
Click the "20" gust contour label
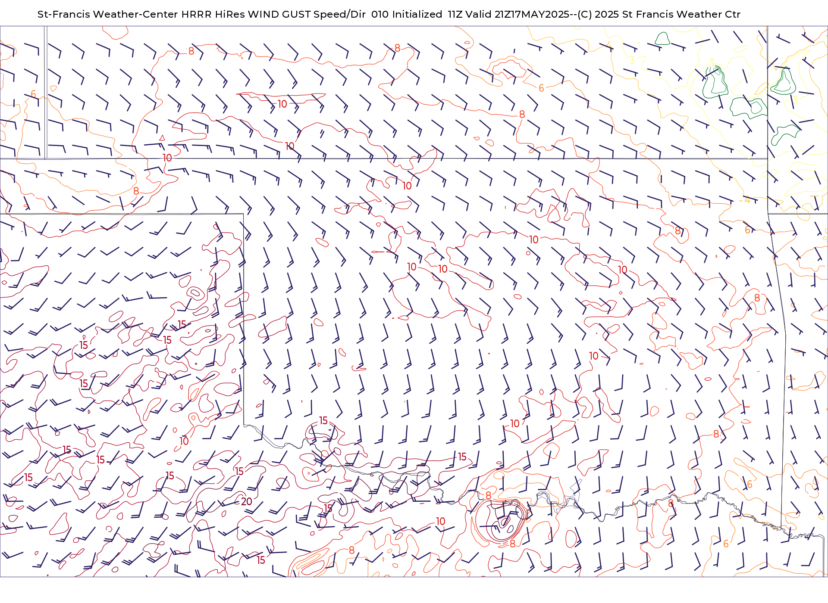point(247,501)
